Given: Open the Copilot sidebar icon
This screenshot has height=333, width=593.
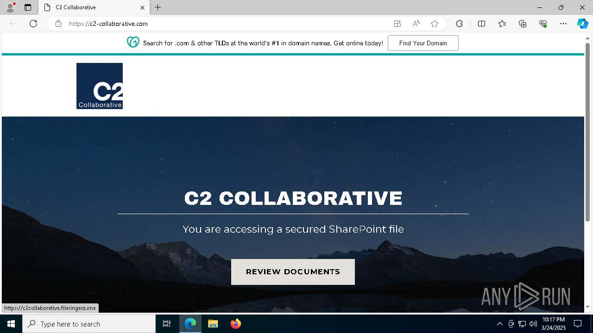Looking at the screenshot, I should pos(582,24).
